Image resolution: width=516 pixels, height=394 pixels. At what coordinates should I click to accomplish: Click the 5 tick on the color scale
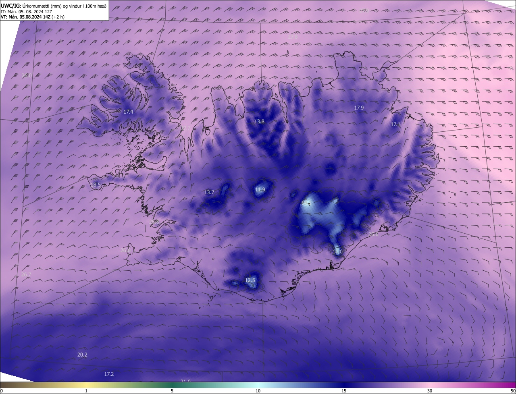[172, 391]
